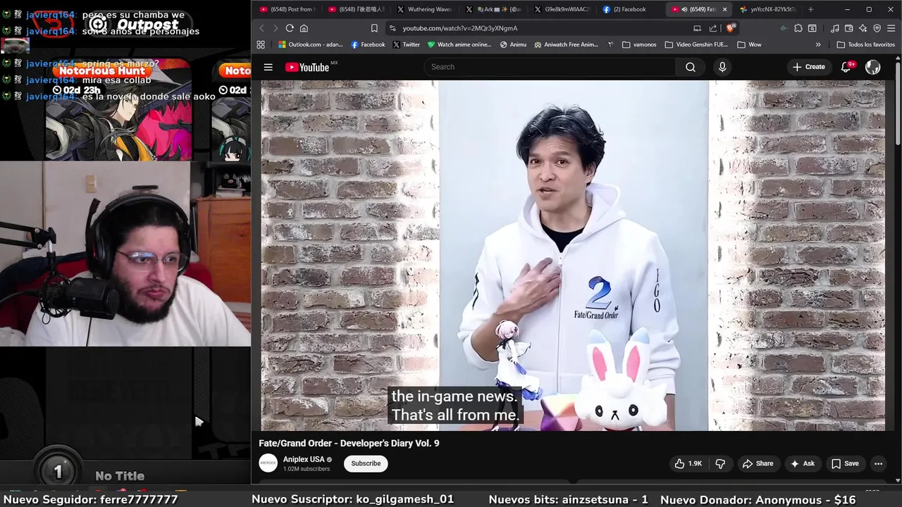Open the YouTube account avatar menu
Image resolution: width=902 pixels, height=507 pixels.
[872, 67]
